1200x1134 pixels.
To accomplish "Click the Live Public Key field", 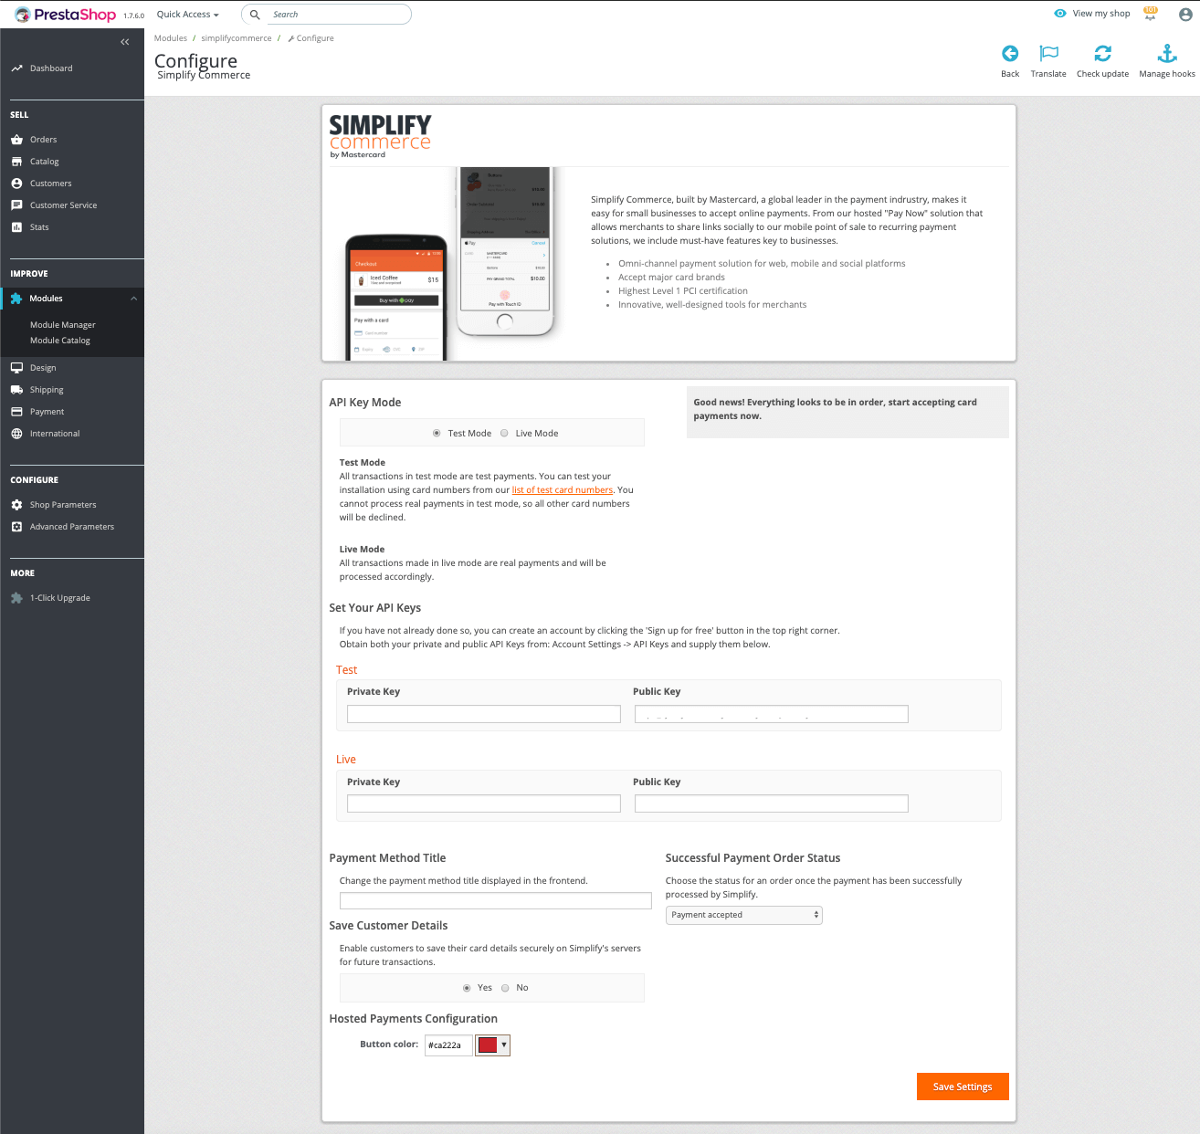I will [x=772, y=803].
